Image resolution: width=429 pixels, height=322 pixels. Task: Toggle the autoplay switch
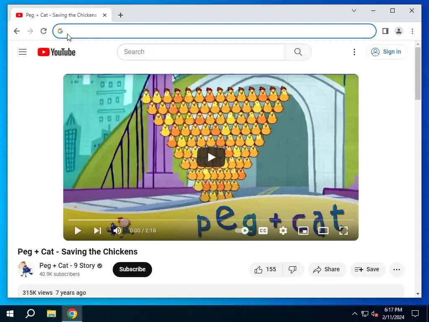[242, 231]
